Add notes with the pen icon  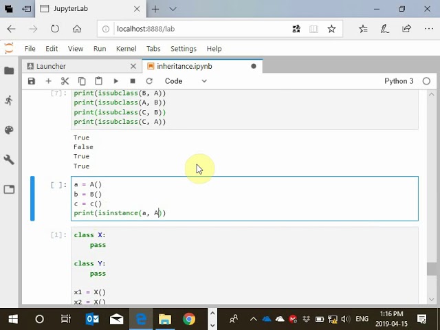click(x=384, y=29)
